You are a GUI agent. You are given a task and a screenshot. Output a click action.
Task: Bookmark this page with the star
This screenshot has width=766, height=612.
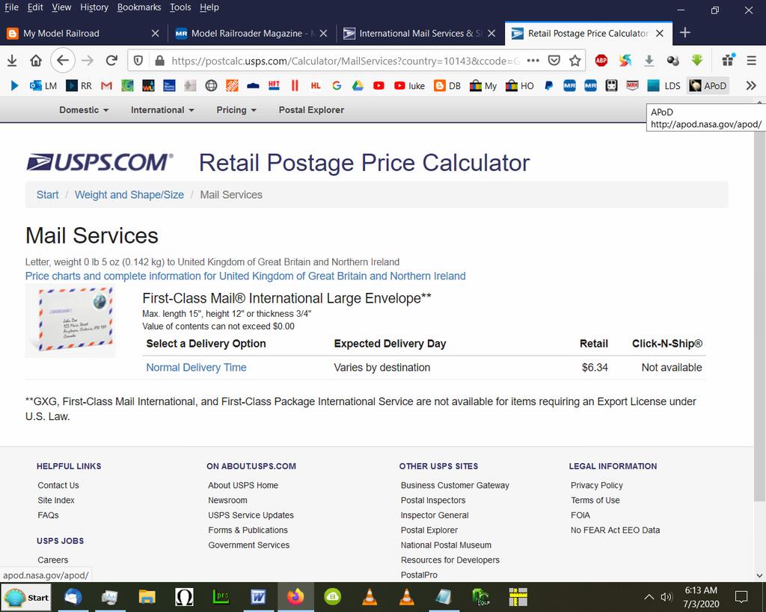coord(575,61)
